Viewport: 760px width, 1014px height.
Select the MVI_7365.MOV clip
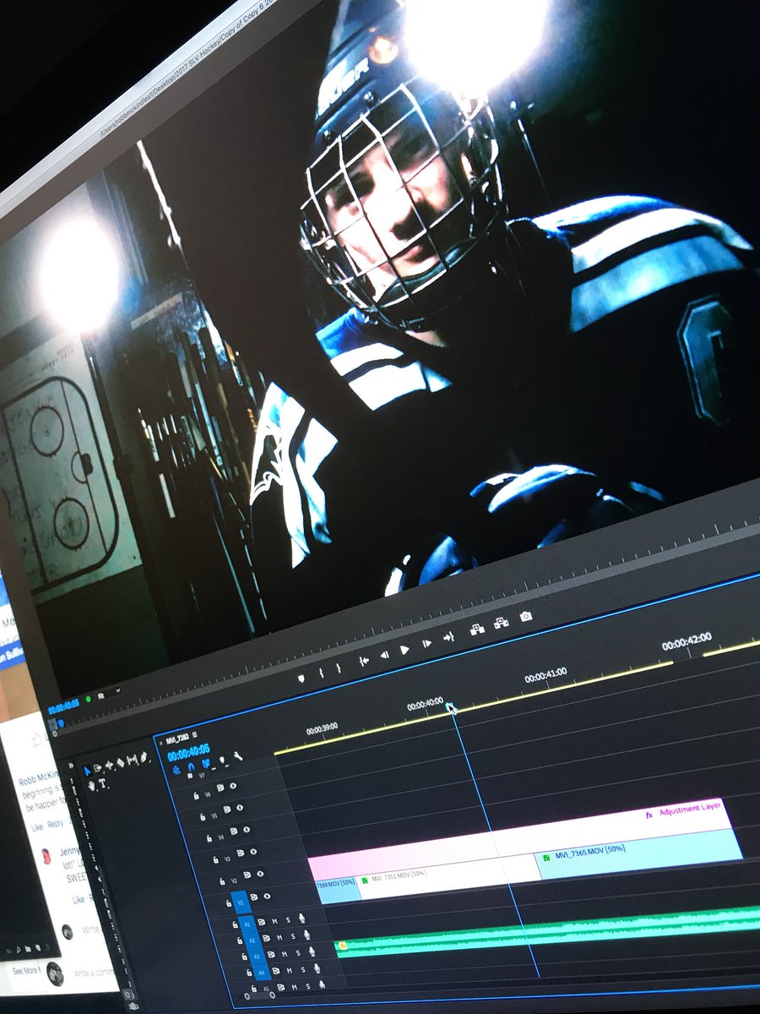coord(639,853)
